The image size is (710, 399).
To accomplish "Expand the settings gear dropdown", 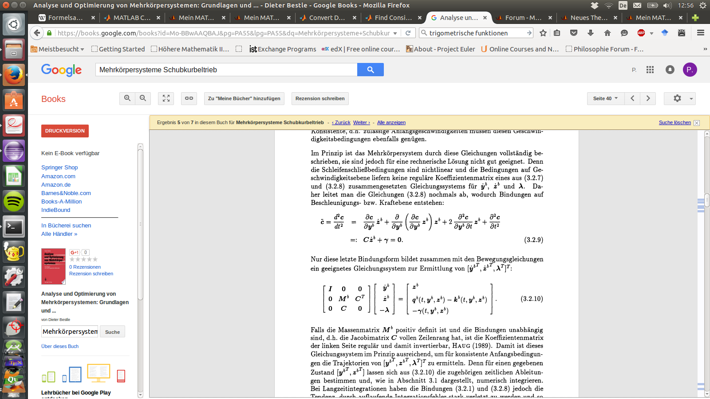I will 680,98.
